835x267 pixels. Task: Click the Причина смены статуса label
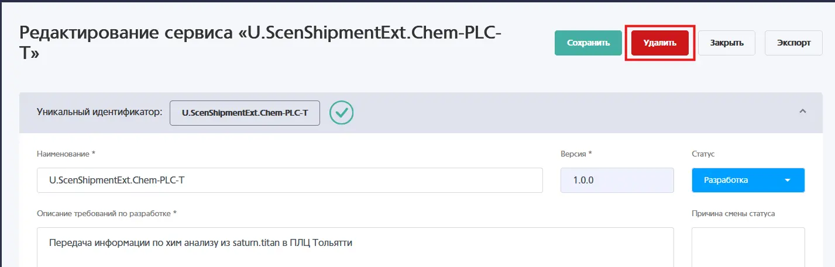coord(733,213)
